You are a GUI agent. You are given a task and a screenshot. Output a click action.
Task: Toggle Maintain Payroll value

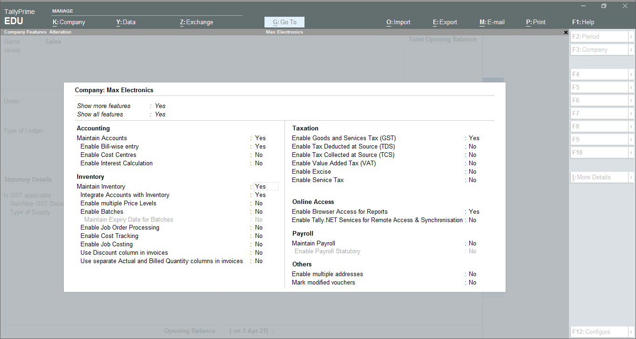[473, 244]
